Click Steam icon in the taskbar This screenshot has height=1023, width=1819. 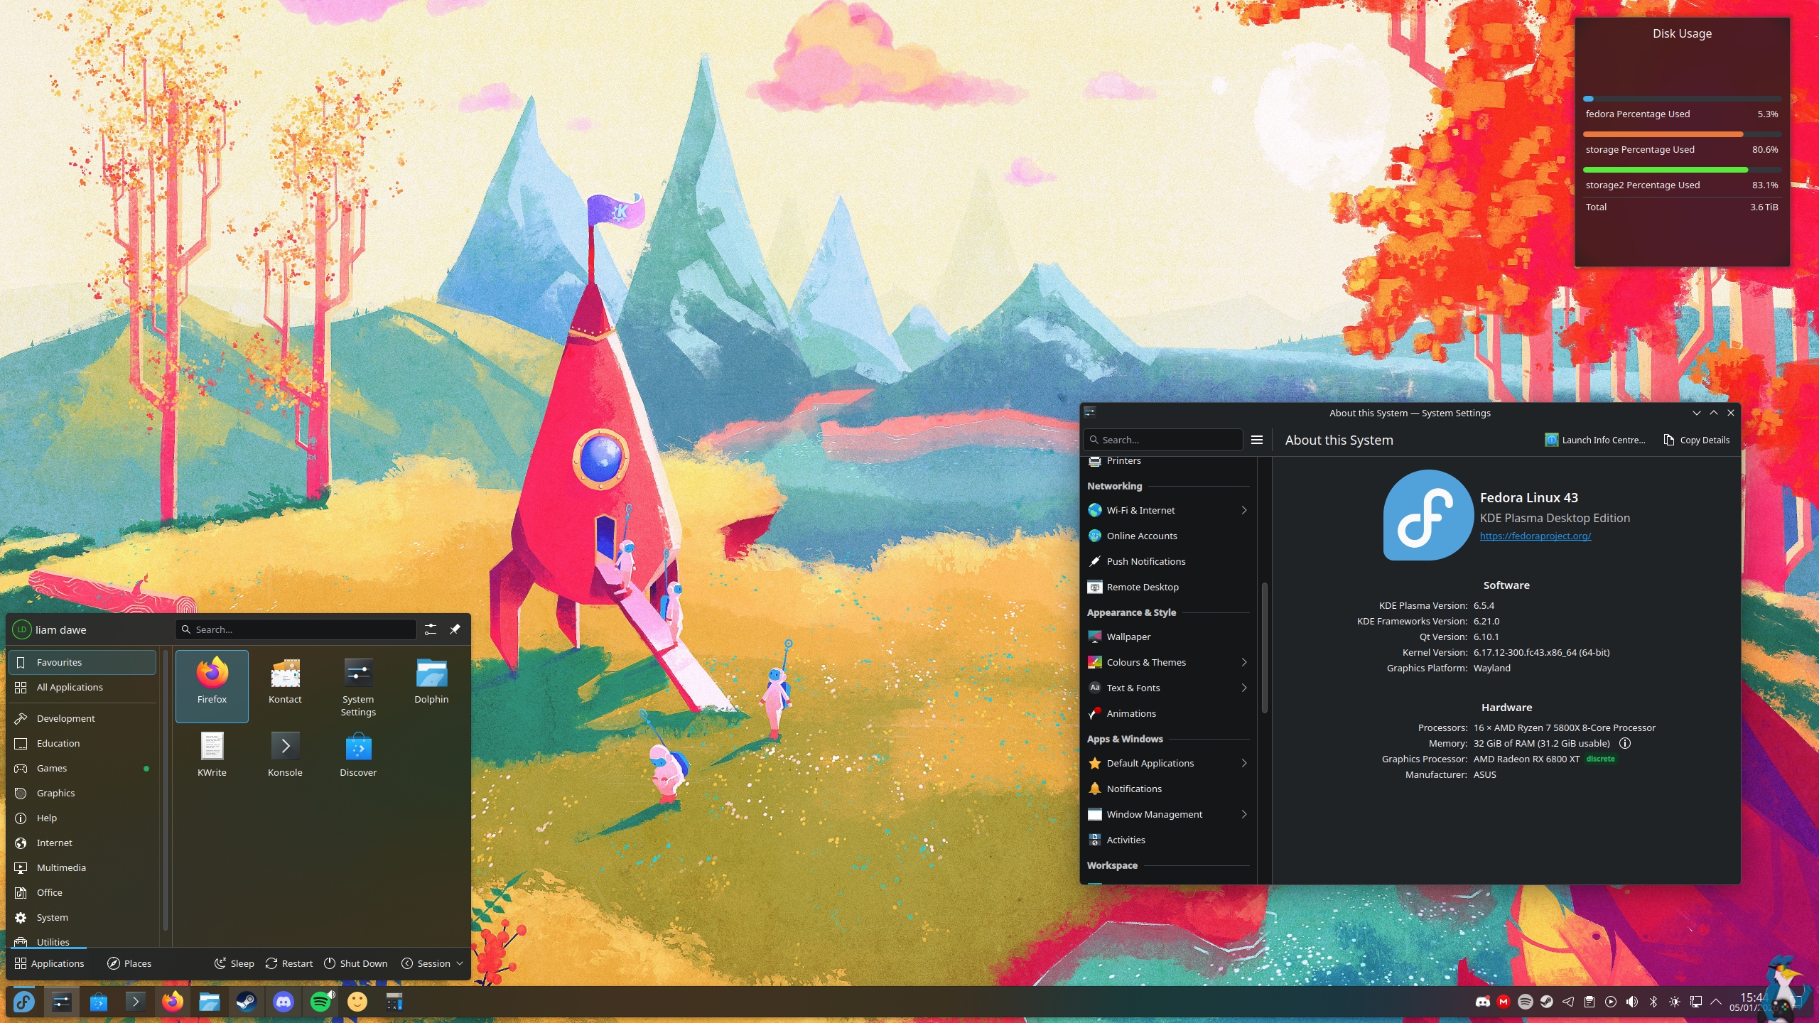247,1002
